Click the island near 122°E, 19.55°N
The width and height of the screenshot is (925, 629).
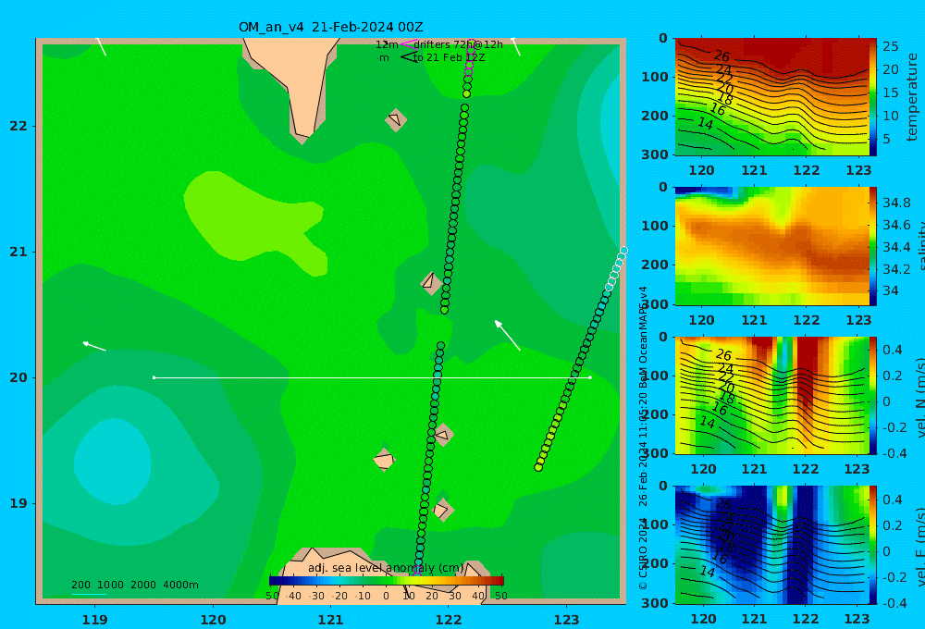coord(443,435)
